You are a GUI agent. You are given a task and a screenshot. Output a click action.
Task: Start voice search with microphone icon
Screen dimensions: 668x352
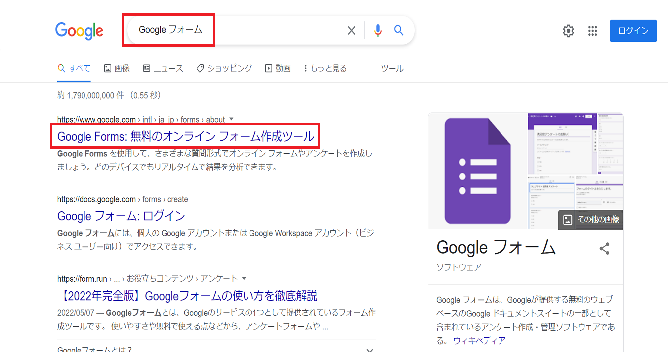tap(378, 31)
